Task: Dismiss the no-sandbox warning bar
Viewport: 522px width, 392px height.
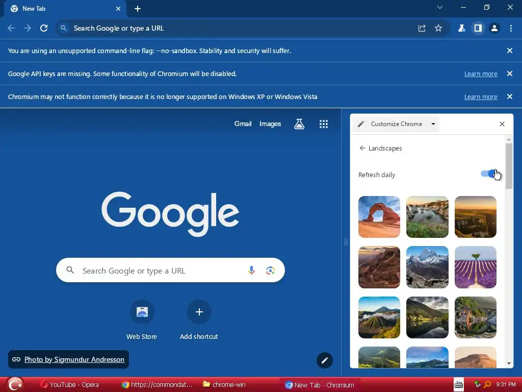Action: point(510,51)
